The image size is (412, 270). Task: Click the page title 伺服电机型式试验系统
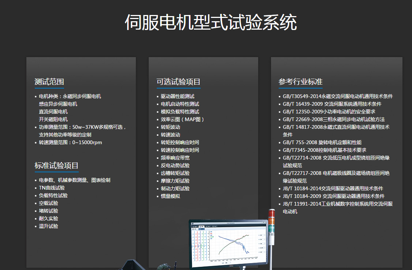click(x=211, y=23)
